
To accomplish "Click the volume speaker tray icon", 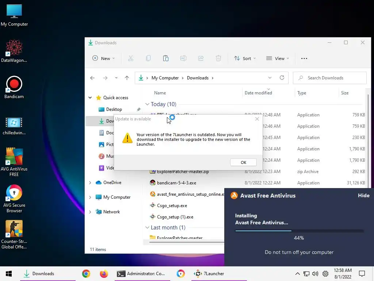I will [315, 274].
